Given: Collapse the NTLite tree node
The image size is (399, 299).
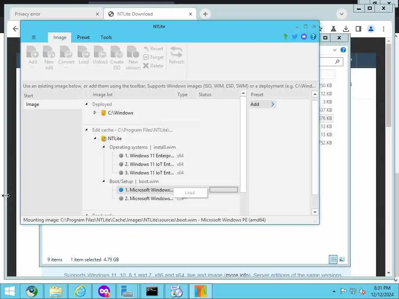Looking at the screenshot, I should (95, 138).
